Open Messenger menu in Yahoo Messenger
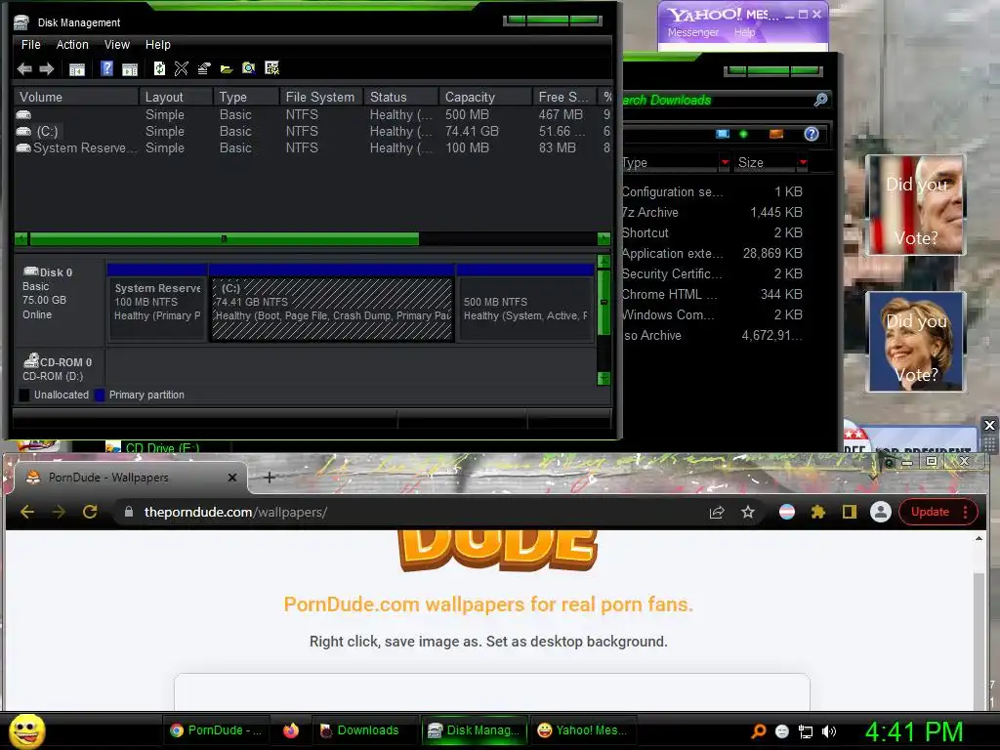Viewport: 1000px width, 750px height. tap(693, 32)
